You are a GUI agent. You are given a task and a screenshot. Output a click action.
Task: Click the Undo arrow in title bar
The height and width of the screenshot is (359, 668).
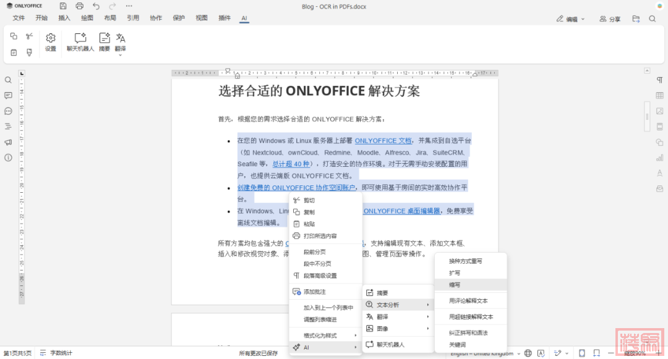pyautogui.click(x=96, y=6)
